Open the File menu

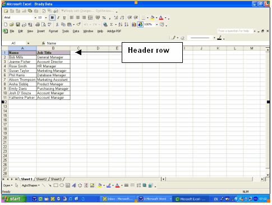pos(12,31)
